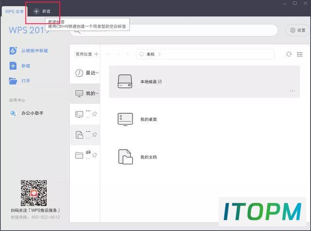Open 办公小助手 assistant
The width and height of the screenshot is (311, 231).
click(x=33, y=113)
